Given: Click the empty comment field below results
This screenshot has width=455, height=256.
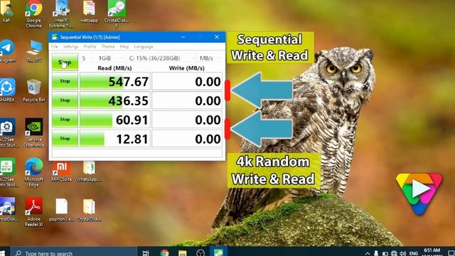Looking at the screenshot, I should tap(136, 153).
